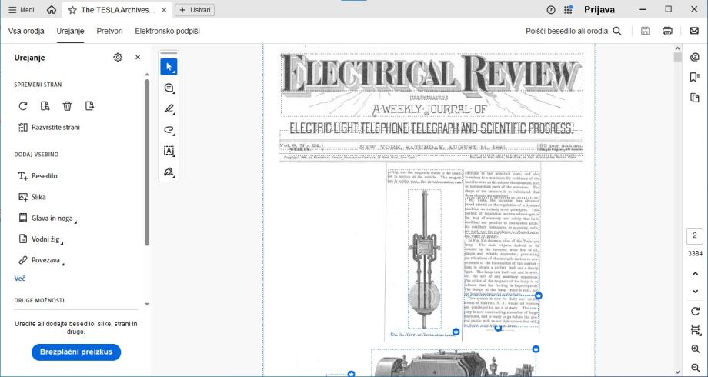
Task: Share document via envelope icon
Action: pos(694,31)
